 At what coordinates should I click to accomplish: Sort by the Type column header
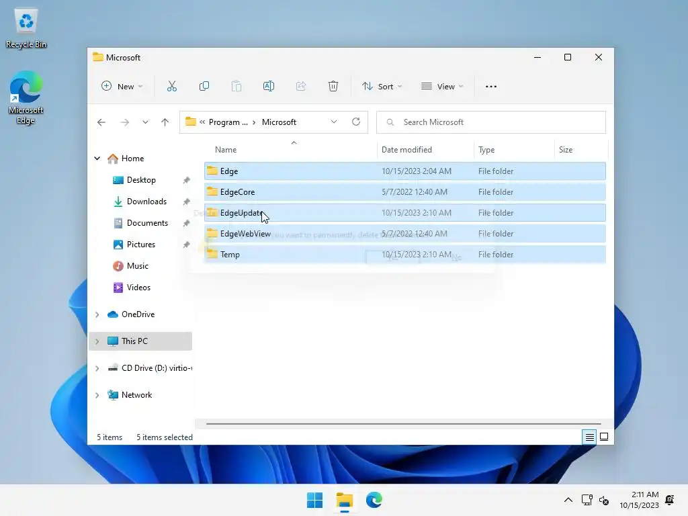(514, 150)
